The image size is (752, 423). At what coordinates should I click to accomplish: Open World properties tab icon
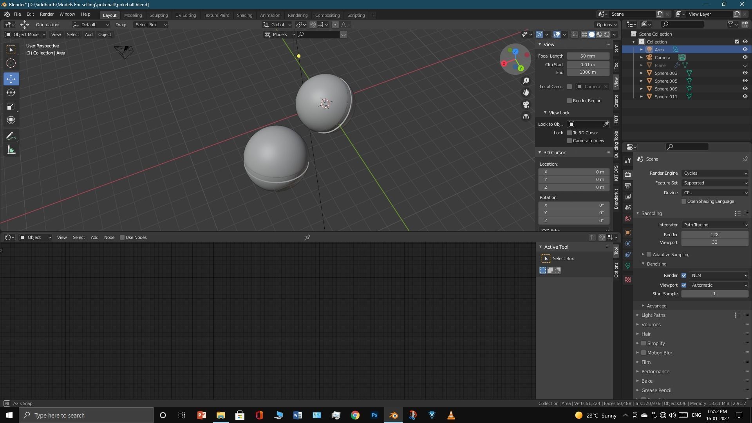point(628,219)
